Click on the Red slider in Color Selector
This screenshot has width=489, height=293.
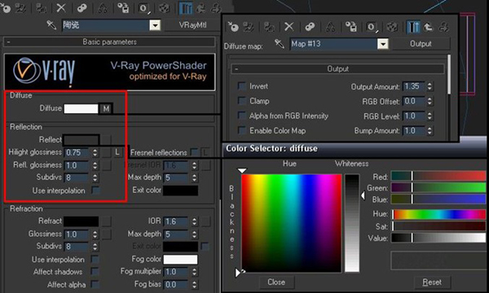438,177
